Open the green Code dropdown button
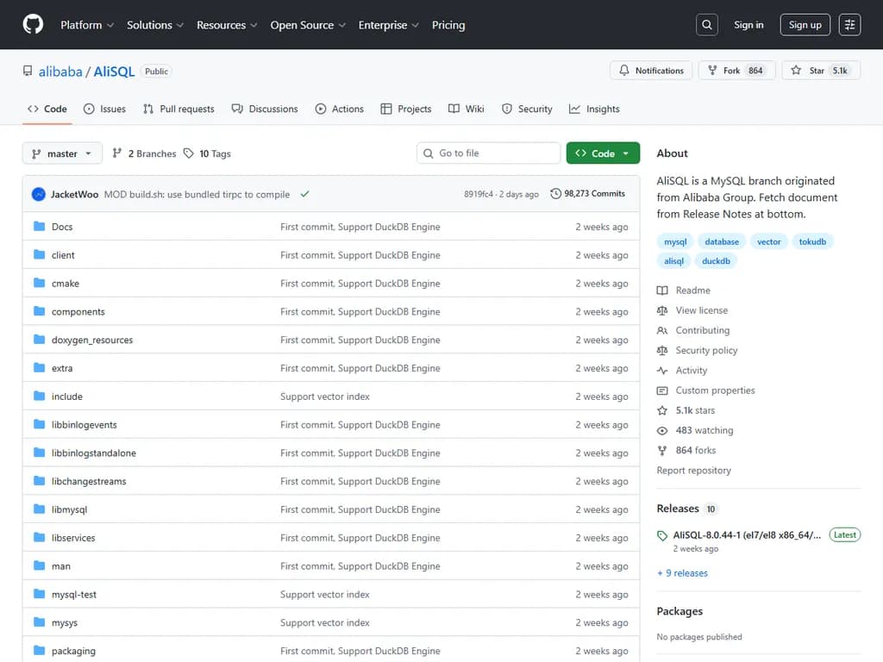The height and width of the screenshot is (662, 883). coord(603,153)
